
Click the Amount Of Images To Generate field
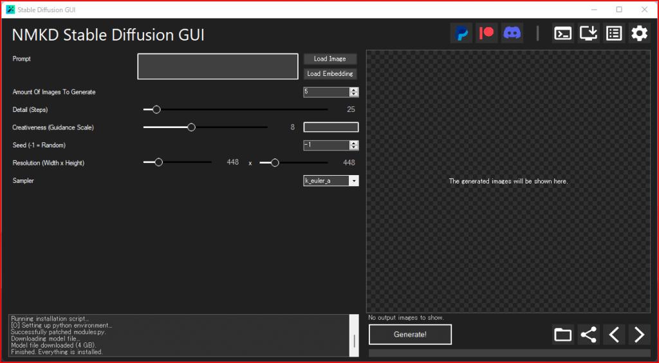[x=326, y=92]
